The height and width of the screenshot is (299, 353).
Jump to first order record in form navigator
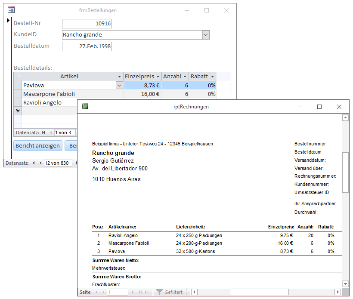click(34, 163)
